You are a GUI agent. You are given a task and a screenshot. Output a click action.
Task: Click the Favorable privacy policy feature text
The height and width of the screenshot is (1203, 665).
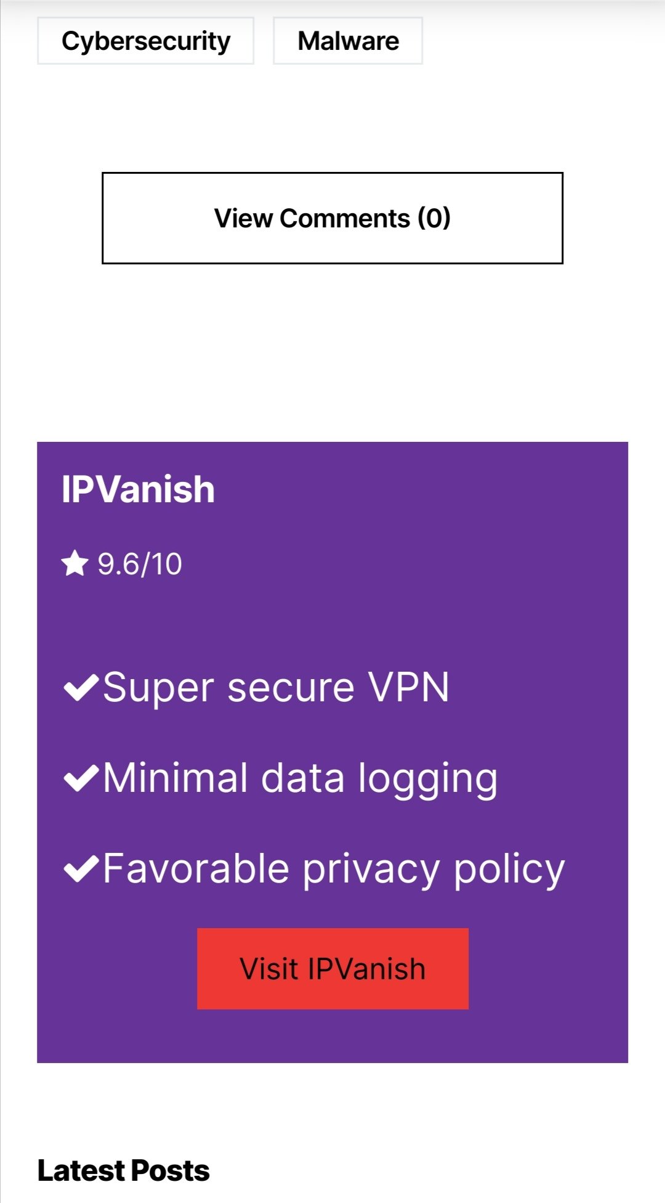coord(332,869)
